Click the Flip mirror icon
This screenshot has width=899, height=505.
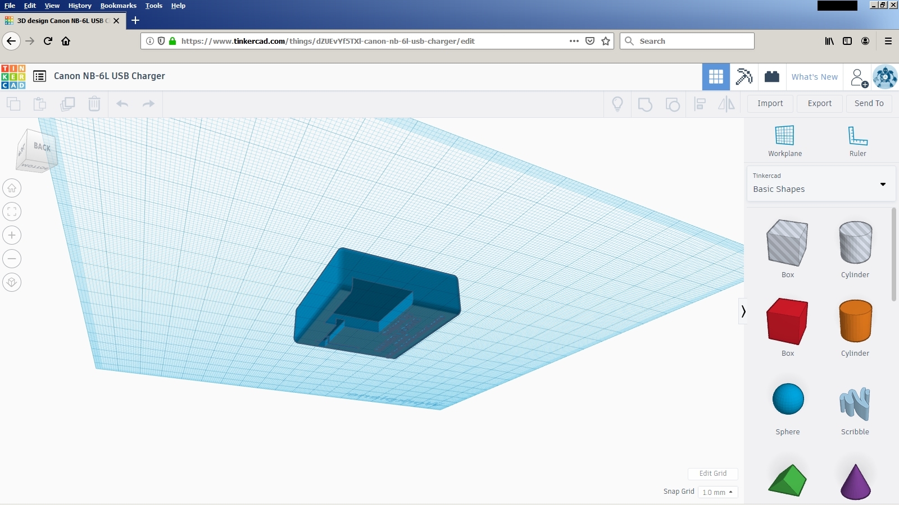[x=727, y=104]
